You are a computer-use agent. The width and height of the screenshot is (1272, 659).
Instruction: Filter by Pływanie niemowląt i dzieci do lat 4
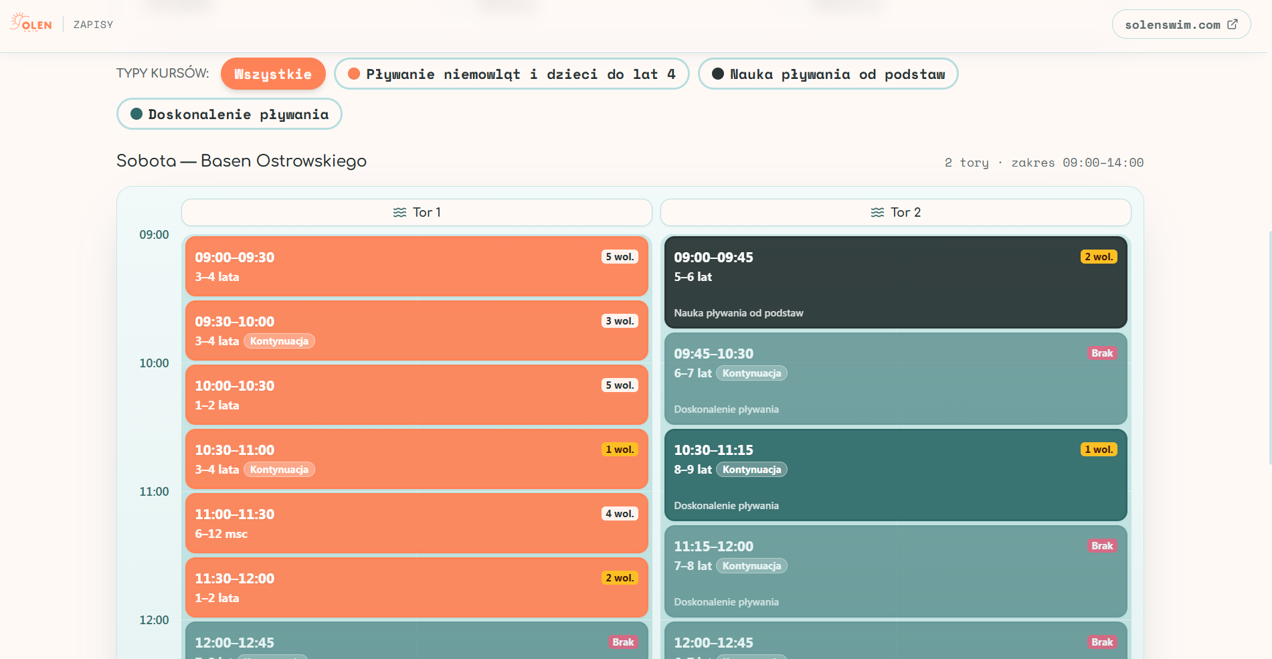512,74
